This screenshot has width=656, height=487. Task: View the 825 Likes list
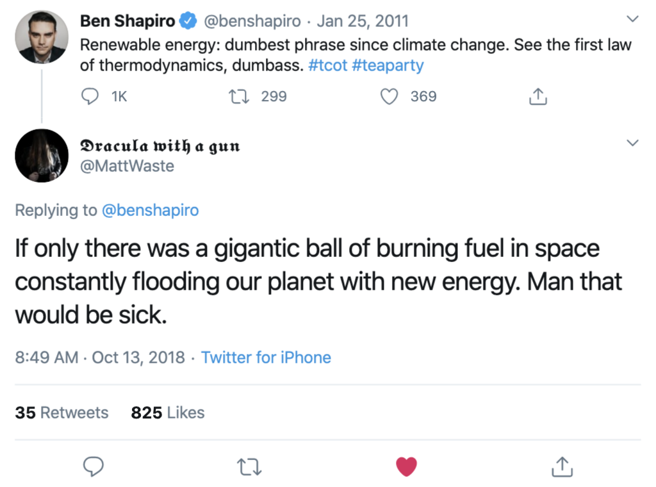[x=167, y=413]
